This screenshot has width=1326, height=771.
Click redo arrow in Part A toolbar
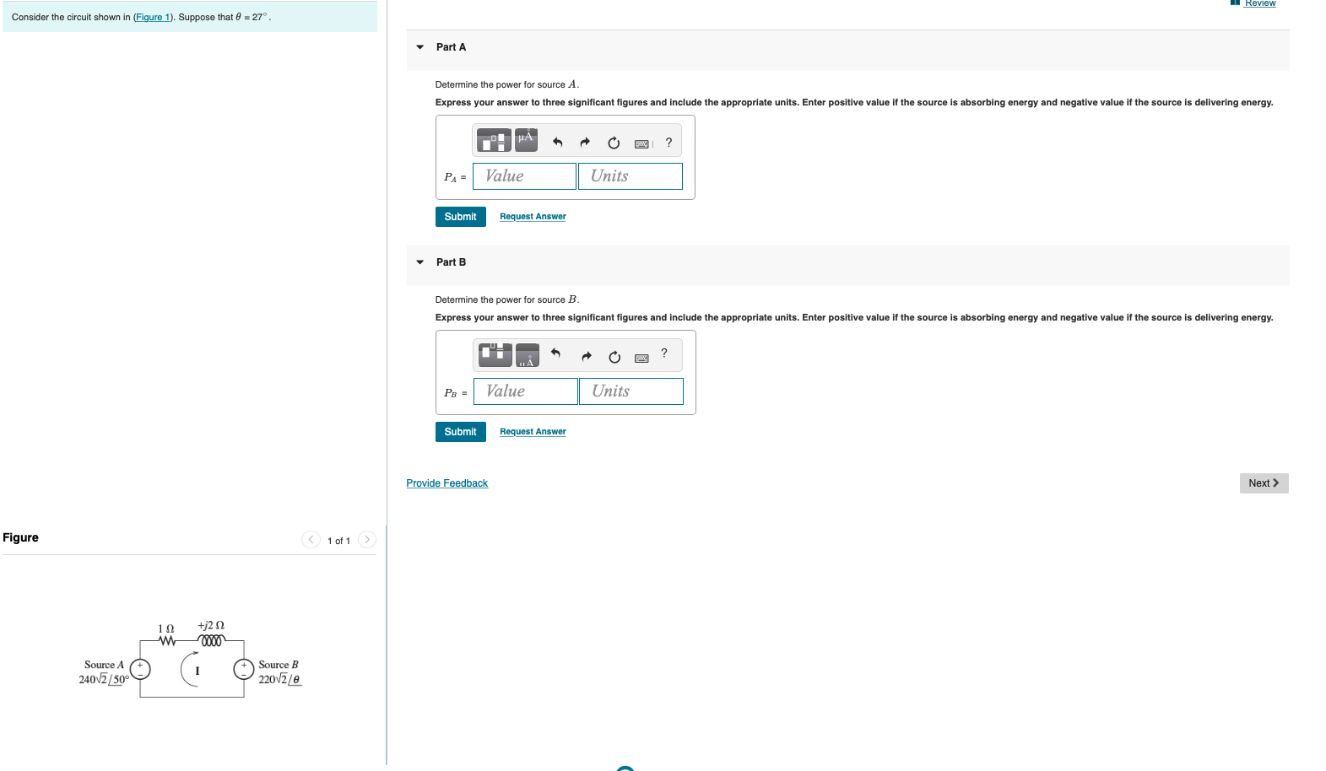(585, 143)
